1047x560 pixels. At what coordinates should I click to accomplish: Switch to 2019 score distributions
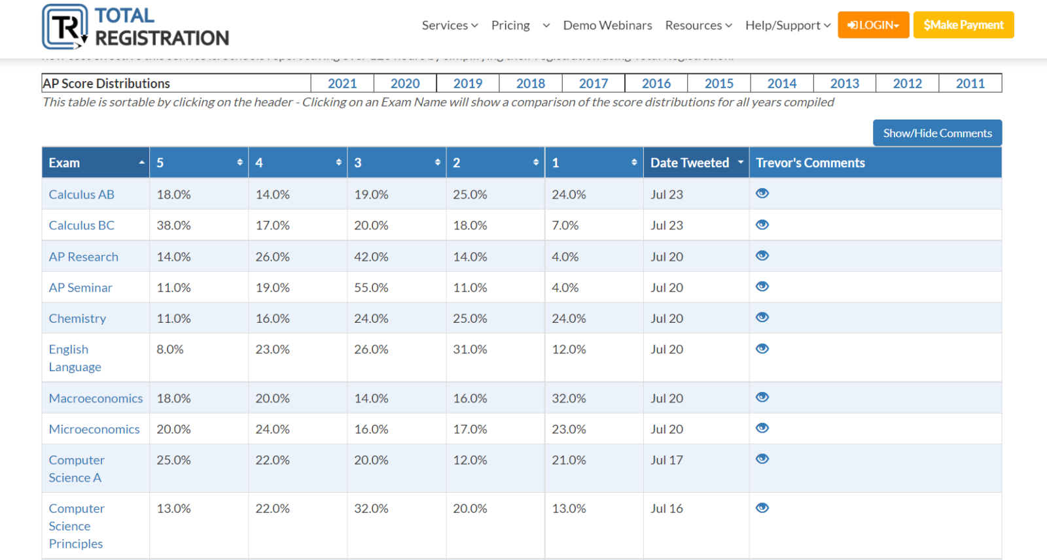point(468,84)
